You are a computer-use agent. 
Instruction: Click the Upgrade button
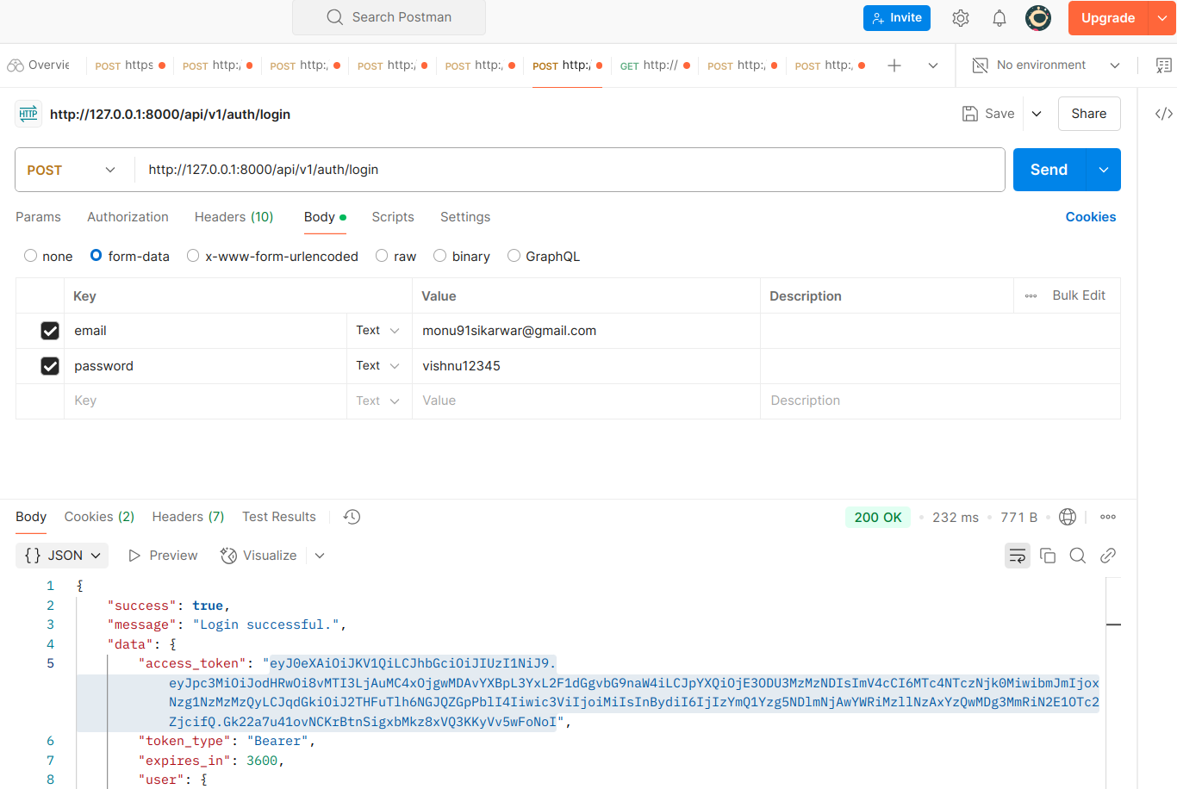[1108, 18]
